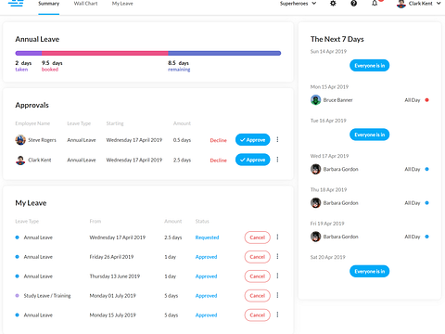Open the settings gear icon
The width and height of the screenshot is (445, 334).
[333, 4]
